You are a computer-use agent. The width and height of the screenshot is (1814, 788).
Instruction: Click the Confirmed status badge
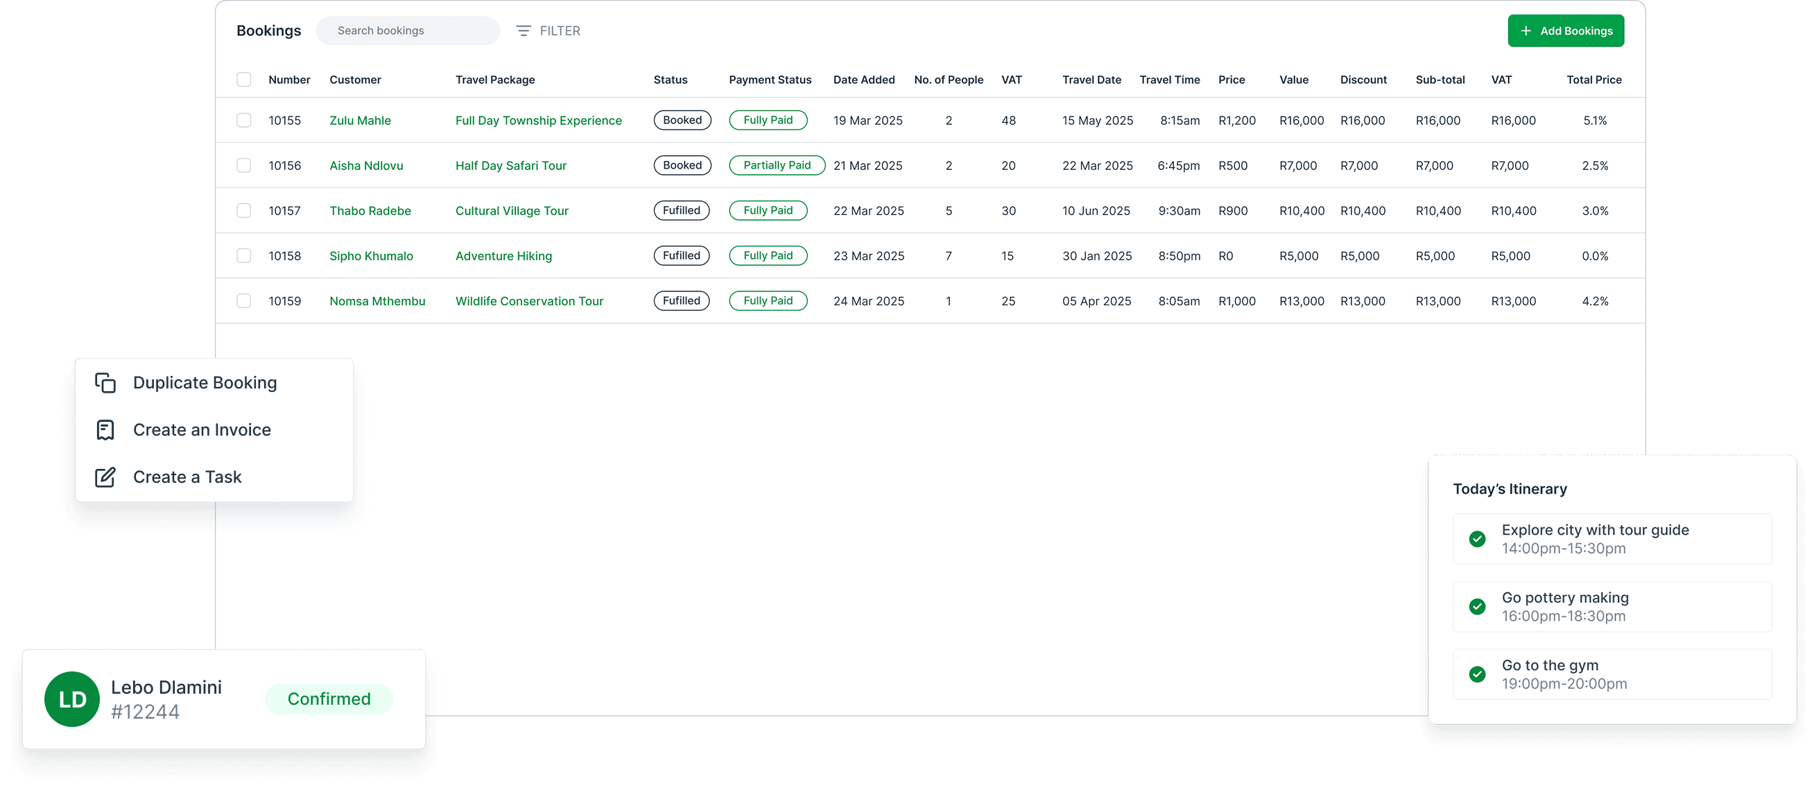pyautogui.click(x=329, y=699)
